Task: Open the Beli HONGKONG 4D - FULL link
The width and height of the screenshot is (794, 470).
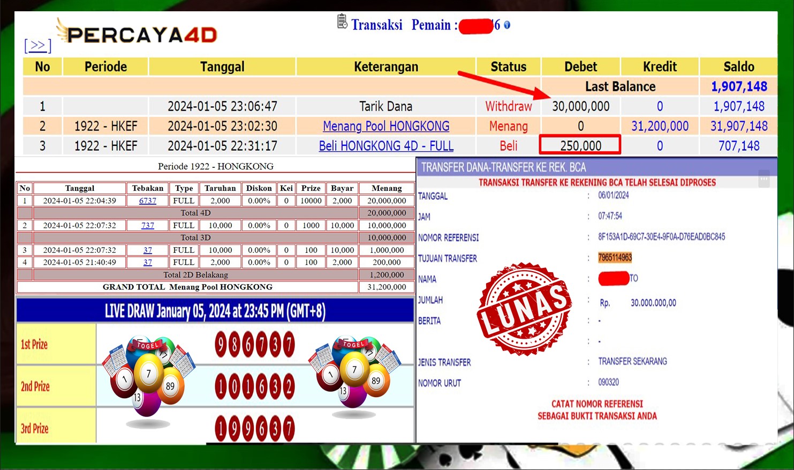Action: tap(386, 146)
